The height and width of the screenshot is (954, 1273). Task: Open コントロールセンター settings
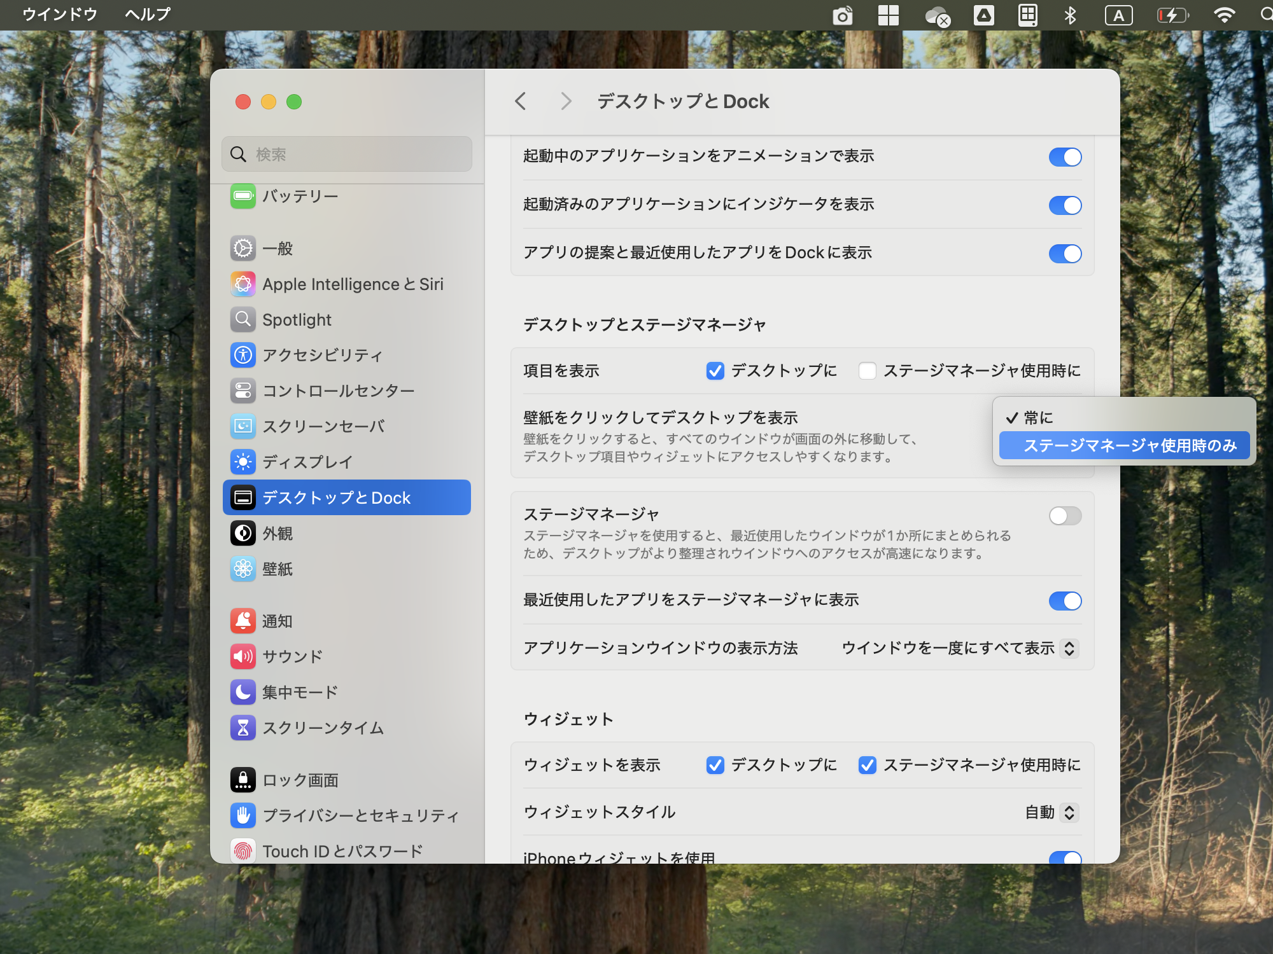[338, 391]
